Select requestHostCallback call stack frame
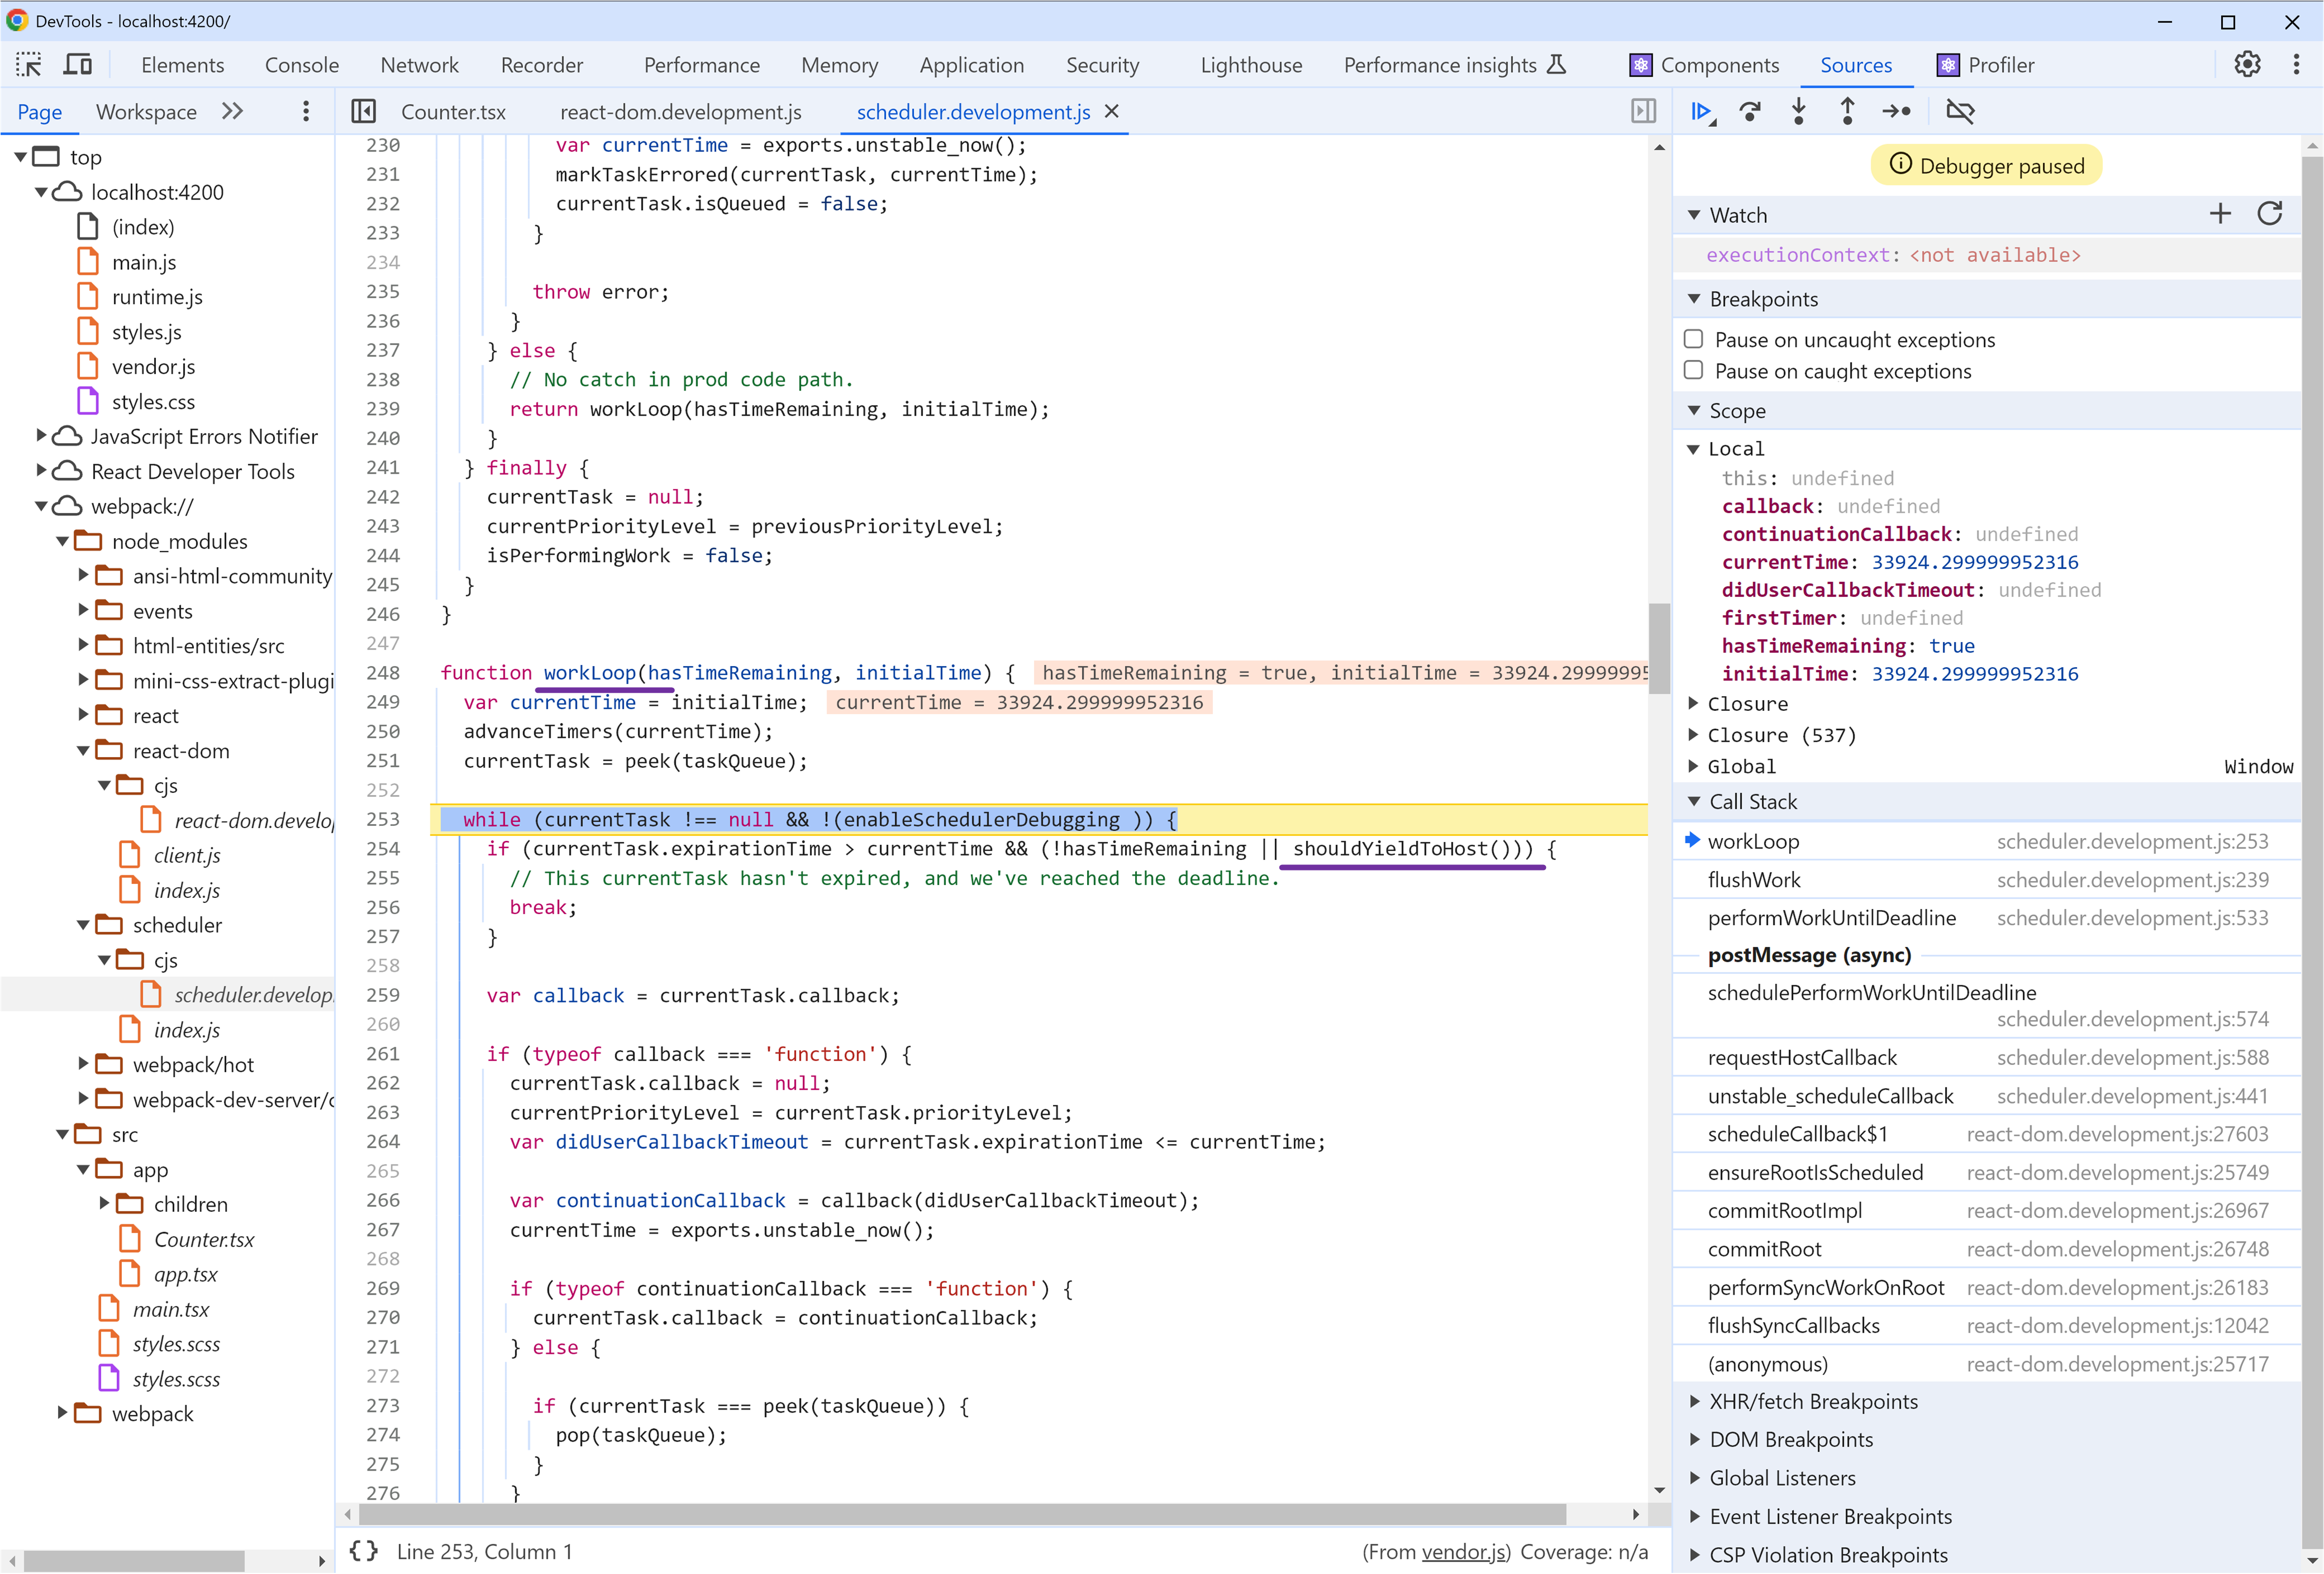The height and width of the screenshot is (1574, 2324). [1986, 1058]
